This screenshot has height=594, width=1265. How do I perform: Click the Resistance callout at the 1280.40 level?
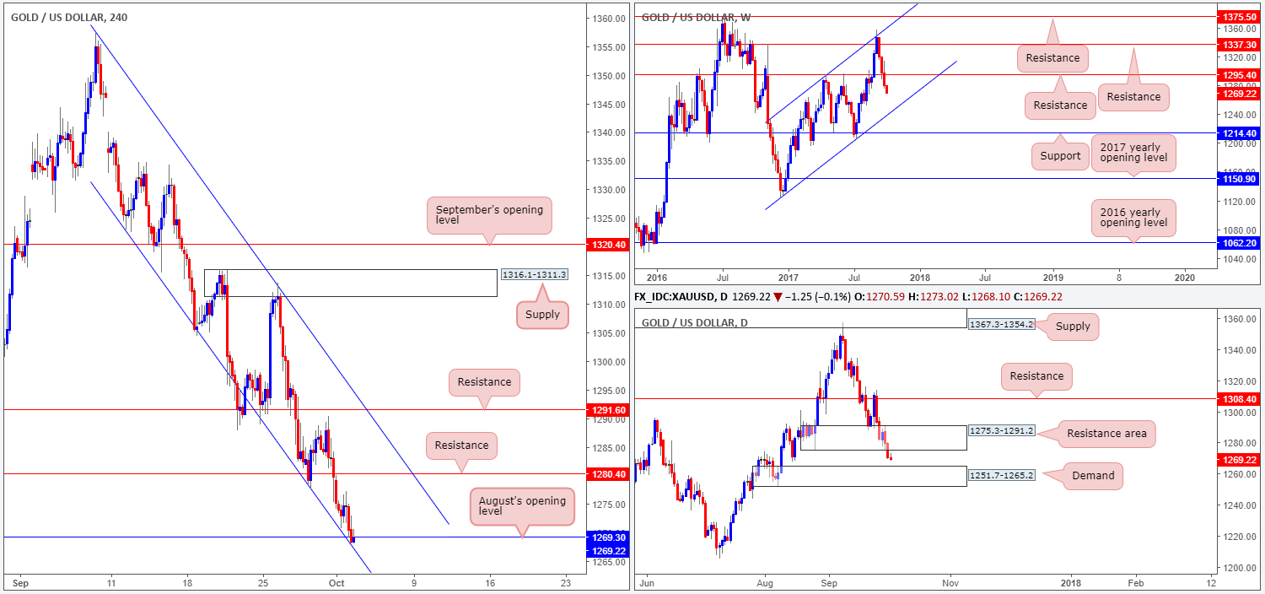(x=461, y=445)
